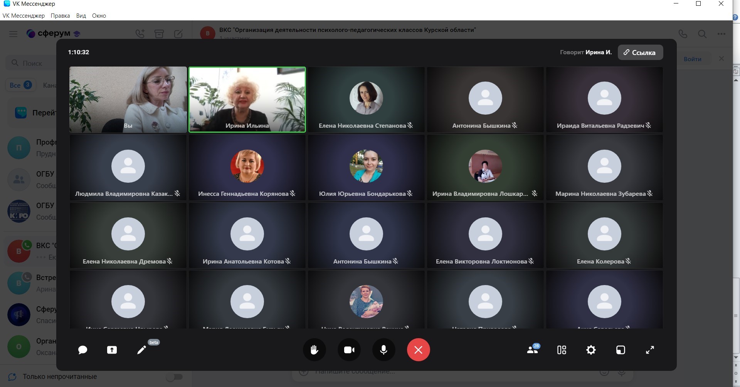Select Елена Викторовна Локтионова tile
The width and height of the screenshot is (740, 387).
coord(485,235)
